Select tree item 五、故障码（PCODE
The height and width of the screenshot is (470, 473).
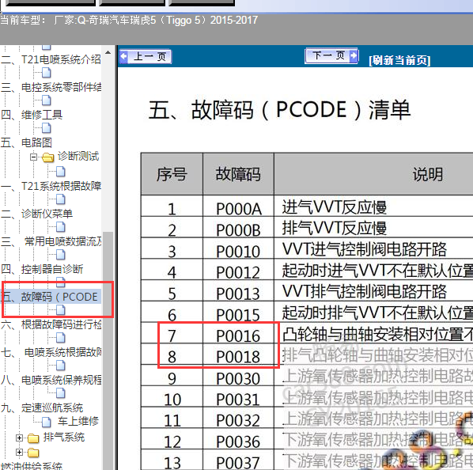click(50, 298)
